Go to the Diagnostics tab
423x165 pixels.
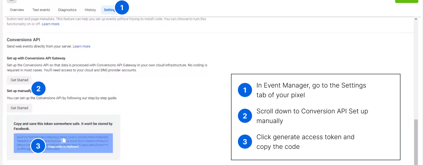pyautogui.click(x=67, y=10)
